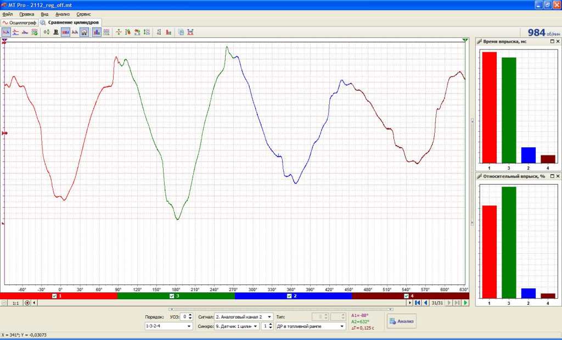Maximize the 'Относительный впрыск, %' panel
The height and width of the screenshot is (340, 562).
click(x=552, y=176)
